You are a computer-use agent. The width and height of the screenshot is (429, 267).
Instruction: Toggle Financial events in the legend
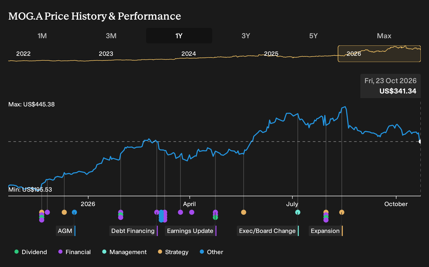pos(74,252)
